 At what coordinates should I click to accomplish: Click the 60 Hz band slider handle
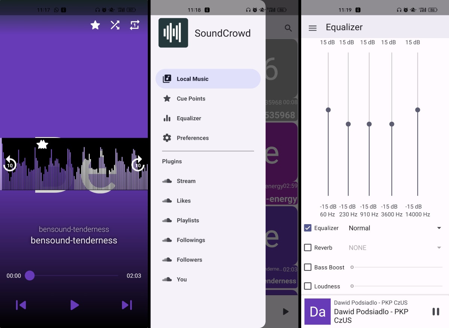pos(328,110)
